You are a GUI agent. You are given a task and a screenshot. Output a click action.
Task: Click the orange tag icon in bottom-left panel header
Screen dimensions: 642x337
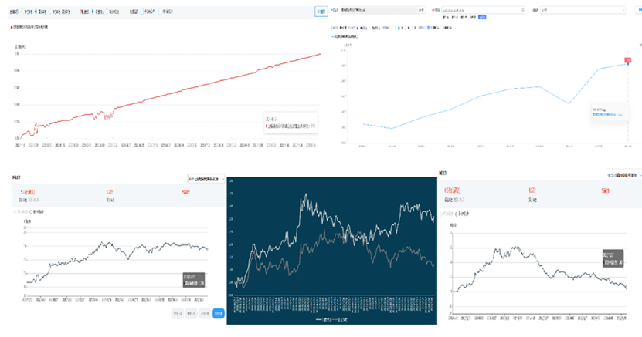point(185,191)
